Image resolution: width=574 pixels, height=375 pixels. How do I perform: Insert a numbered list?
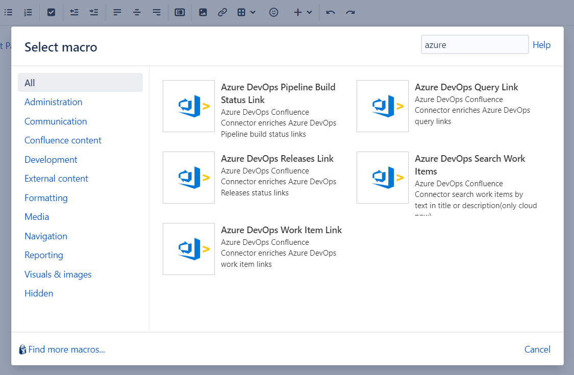[x=28, y=12]
